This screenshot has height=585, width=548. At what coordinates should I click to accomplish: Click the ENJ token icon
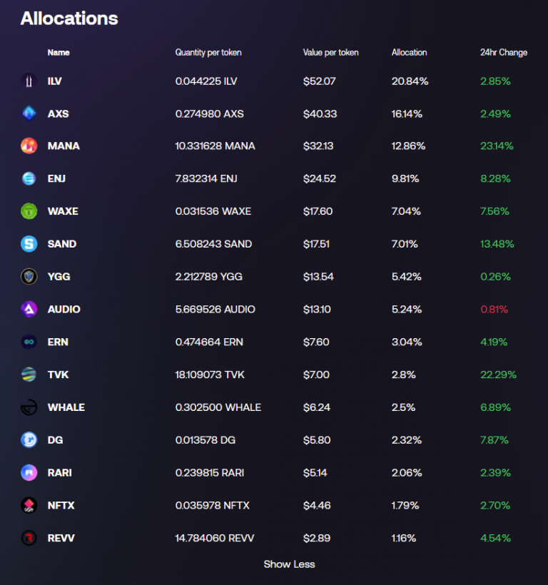(x=29, y=178)
